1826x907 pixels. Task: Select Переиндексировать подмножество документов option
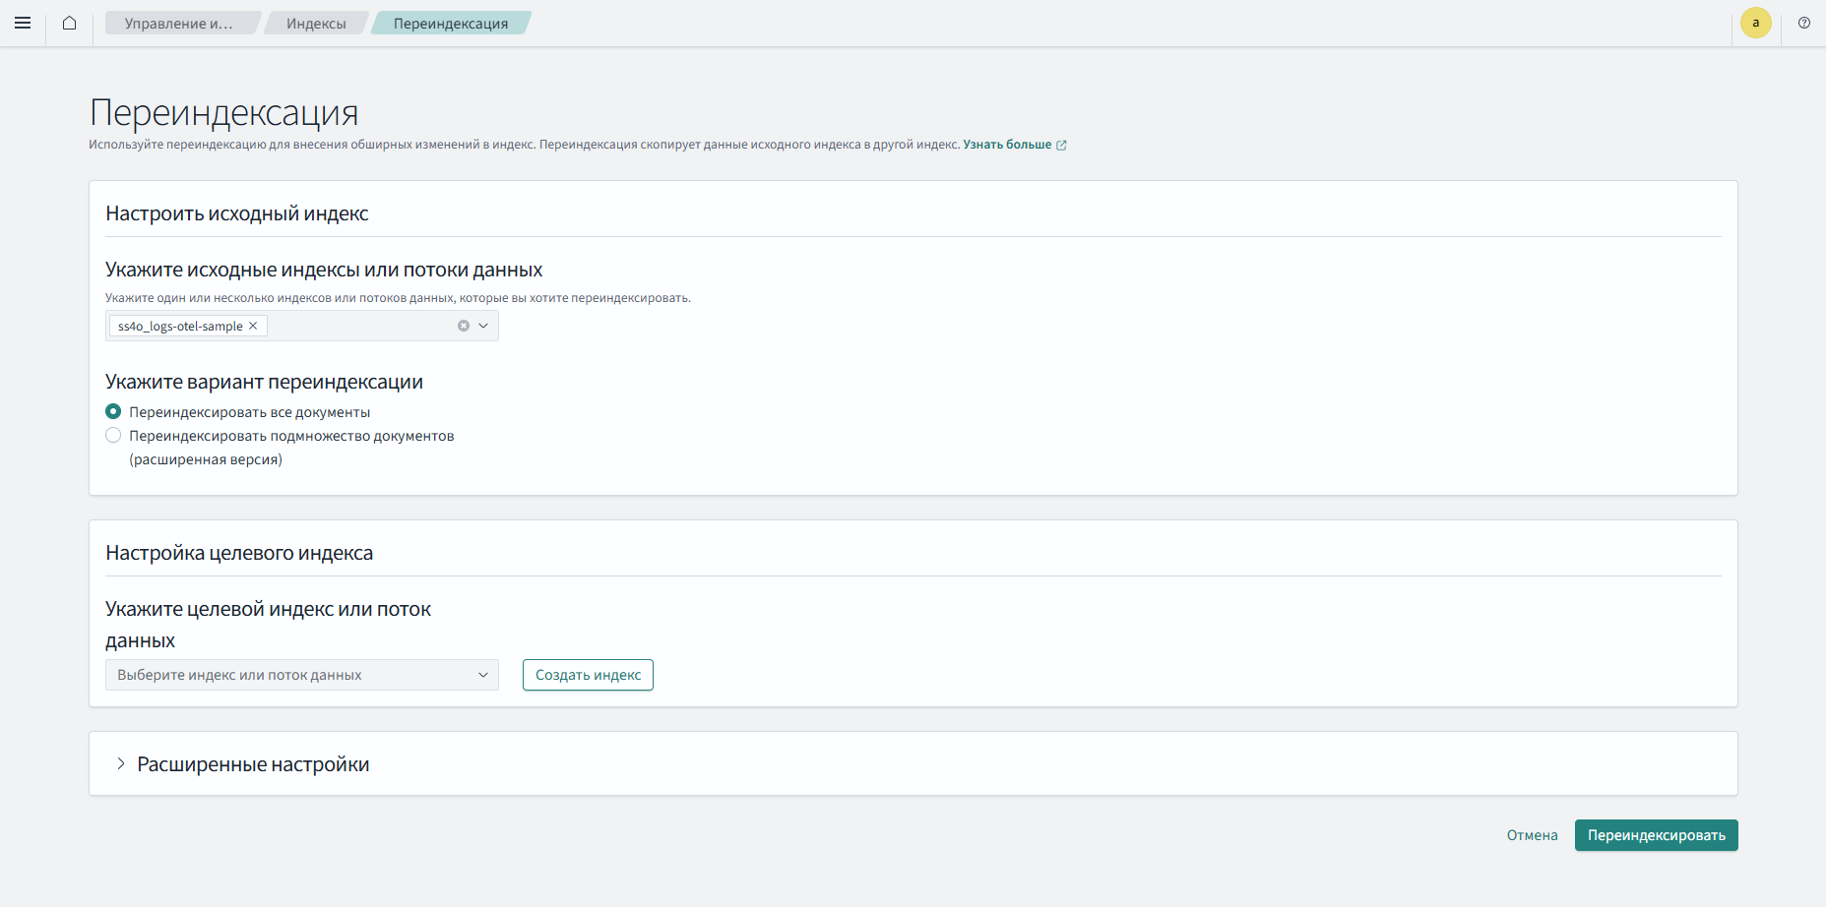coord(114,436)
